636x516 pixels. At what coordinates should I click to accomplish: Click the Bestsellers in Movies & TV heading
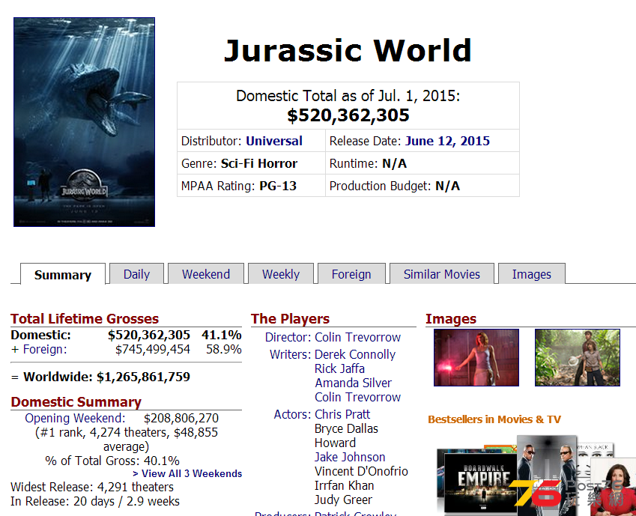click(494, 419)
